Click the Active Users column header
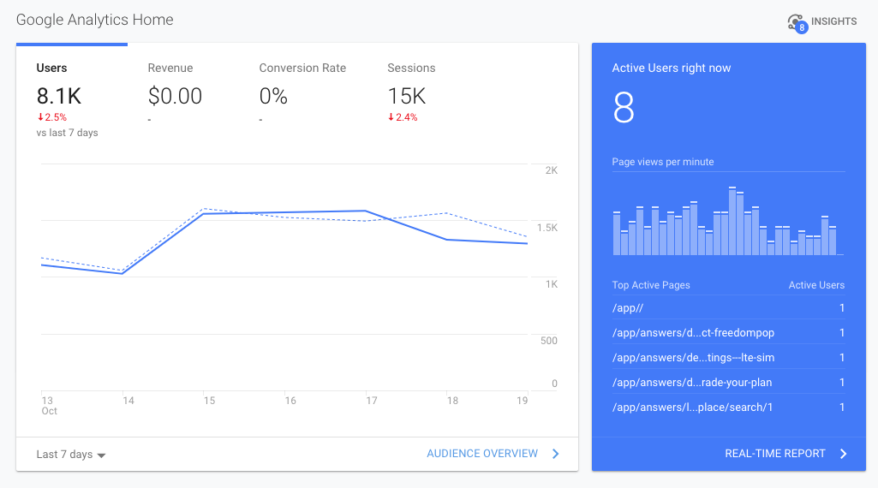This screenshot has height=488, width=878. (816, 285)
